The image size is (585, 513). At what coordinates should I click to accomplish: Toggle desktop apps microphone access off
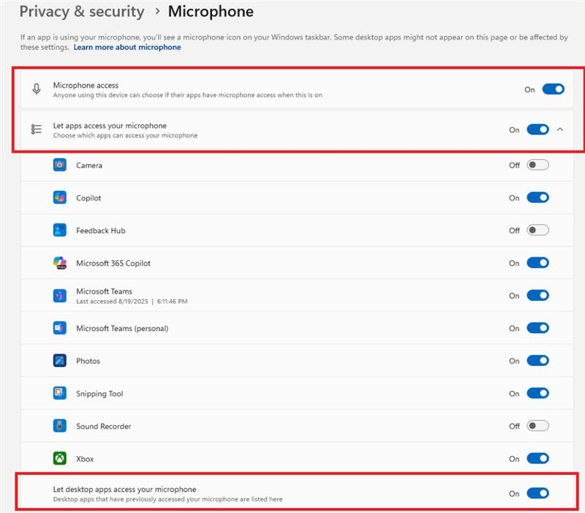click(537, 493)
